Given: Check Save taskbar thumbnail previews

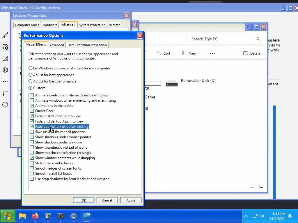Looking at the screenshot, I should [32, 132].
